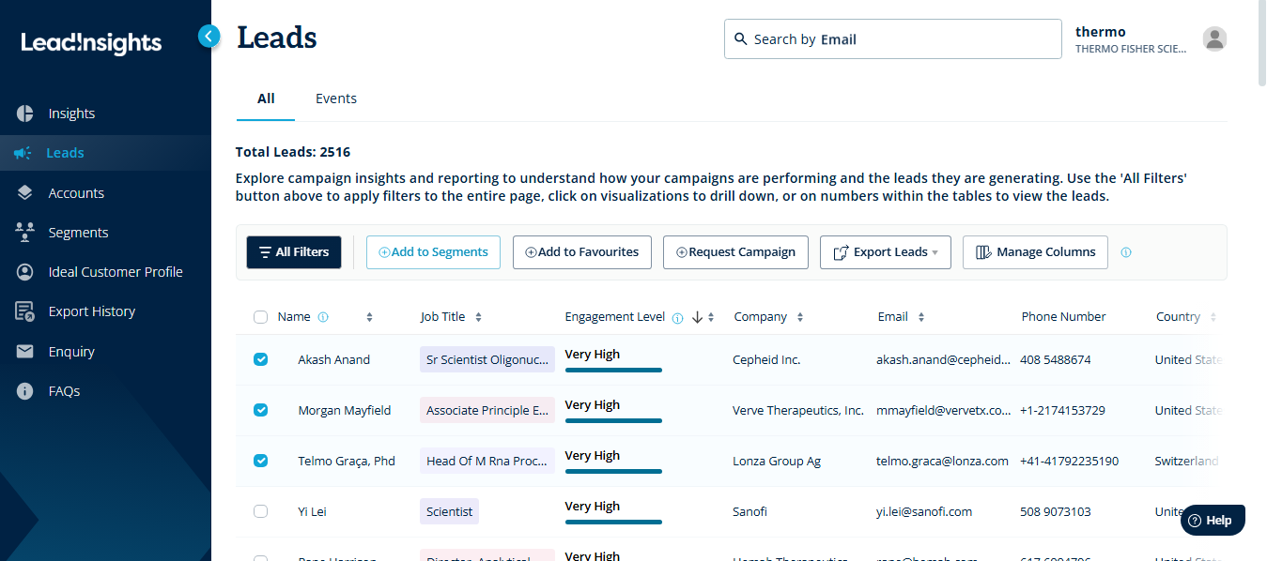Uncheck Morgan Mayfield row checkbox
The height and width of the screenshot is (561, 1267).
[x=260, y=410]
